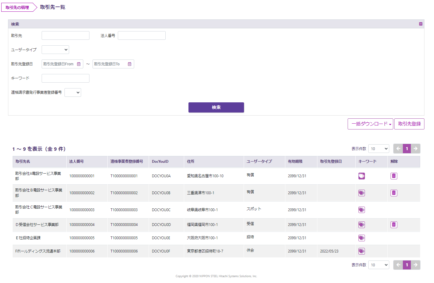
Task: Click address 大阪府大阪市100-1
Action: pyautogui.click(x=202, y=238)
